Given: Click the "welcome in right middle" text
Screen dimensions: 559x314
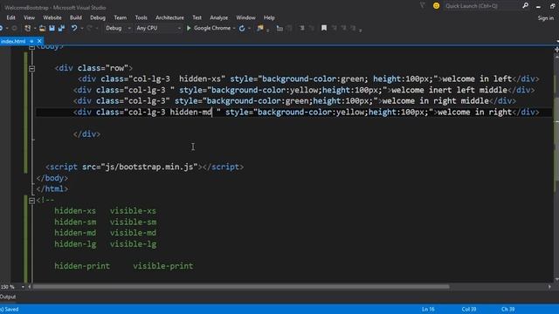Looking at the screenshot, I should [x=435, y=101].
